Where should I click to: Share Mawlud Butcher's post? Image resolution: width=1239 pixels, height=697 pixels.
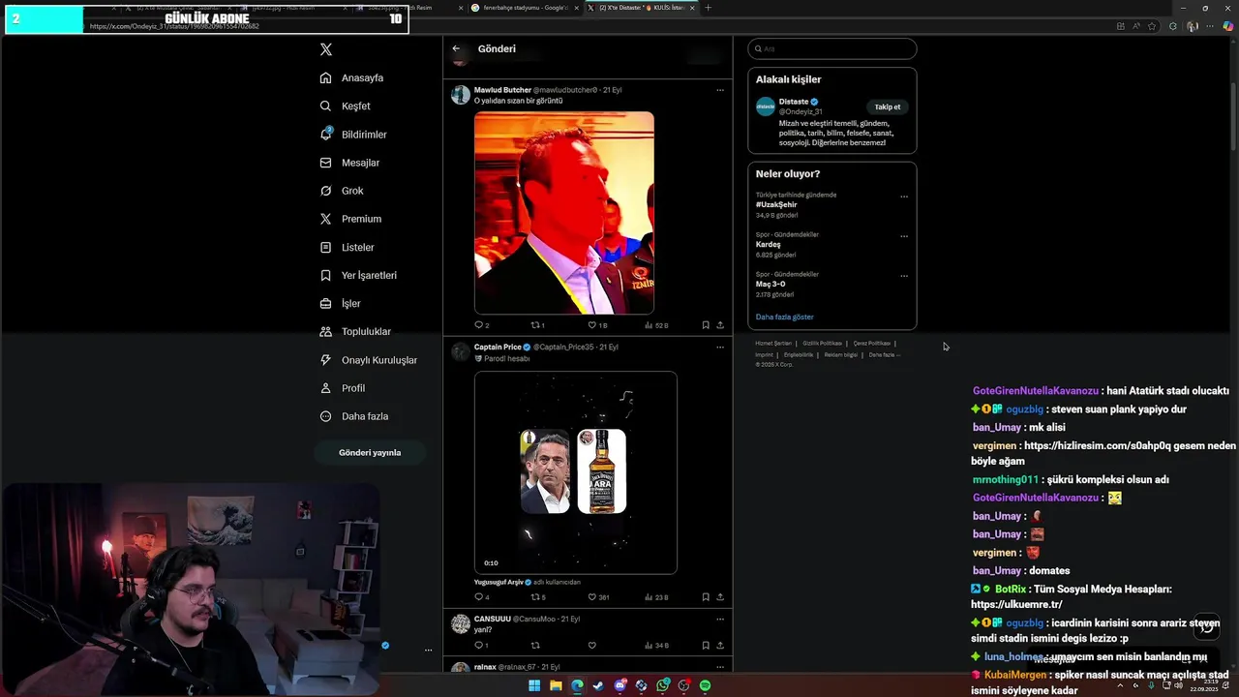[x=720, y=325]
